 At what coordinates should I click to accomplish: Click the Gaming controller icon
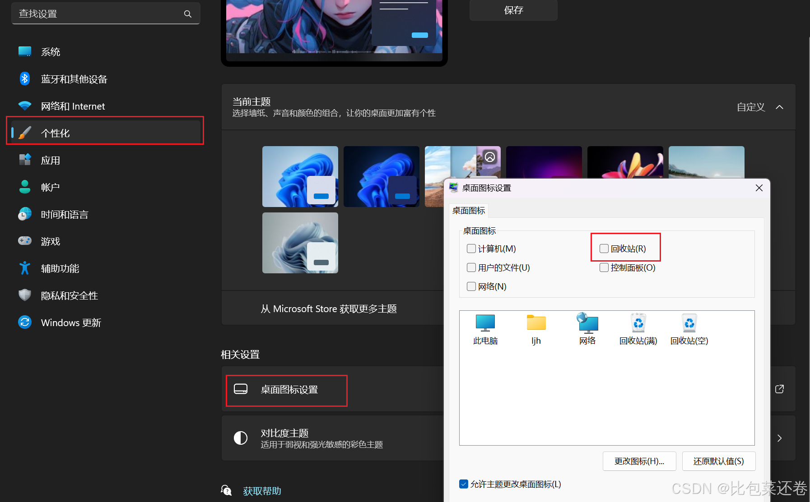25,241
